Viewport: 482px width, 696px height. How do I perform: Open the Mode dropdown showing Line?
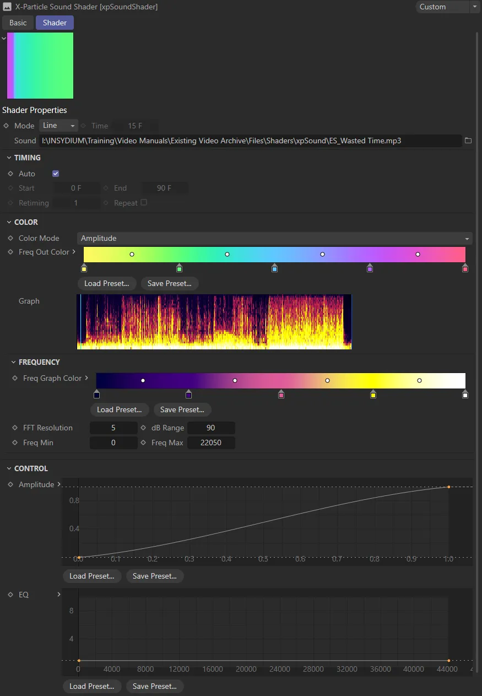click(x=58, y=125)
